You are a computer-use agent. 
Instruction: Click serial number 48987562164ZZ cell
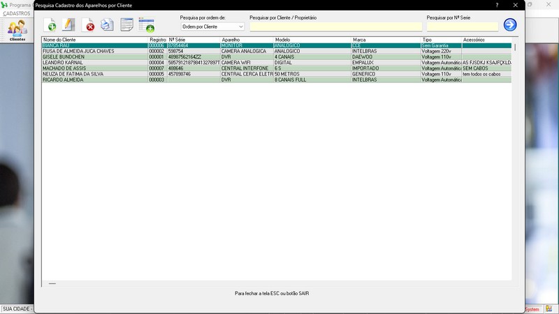(194, 57)
